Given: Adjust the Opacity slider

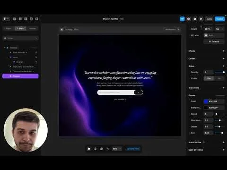Looking at the screenshot, I should tap(219, 72).
